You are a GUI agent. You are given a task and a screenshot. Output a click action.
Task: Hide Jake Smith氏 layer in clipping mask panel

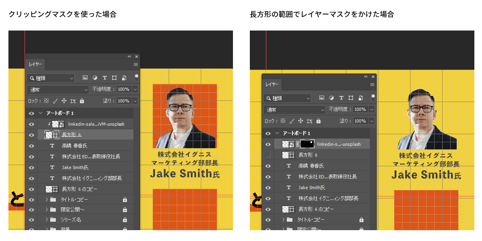[32, 167]
